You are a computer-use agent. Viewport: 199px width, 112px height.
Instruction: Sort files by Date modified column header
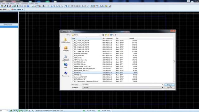click(109, 38)
